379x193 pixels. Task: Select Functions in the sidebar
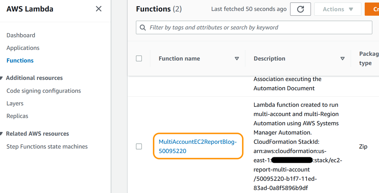click(x=20, y=60)
